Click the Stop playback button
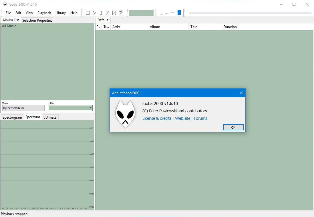Screen dimensions: 314x217 (88, 13)
